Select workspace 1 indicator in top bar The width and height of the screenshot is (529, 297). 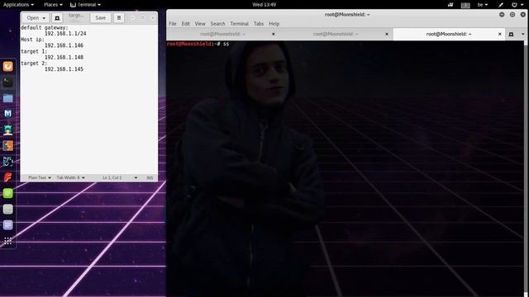click(x=465, y=5)
